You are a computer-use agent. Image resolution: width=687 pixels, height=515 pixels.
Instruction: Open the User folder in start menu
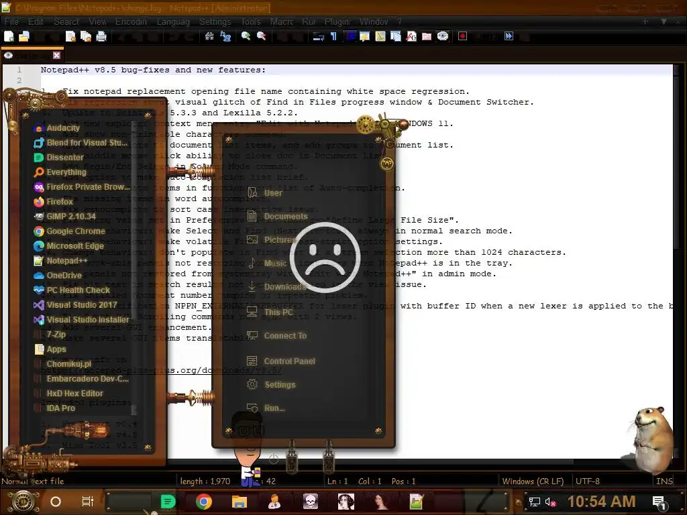click(265, 193)
